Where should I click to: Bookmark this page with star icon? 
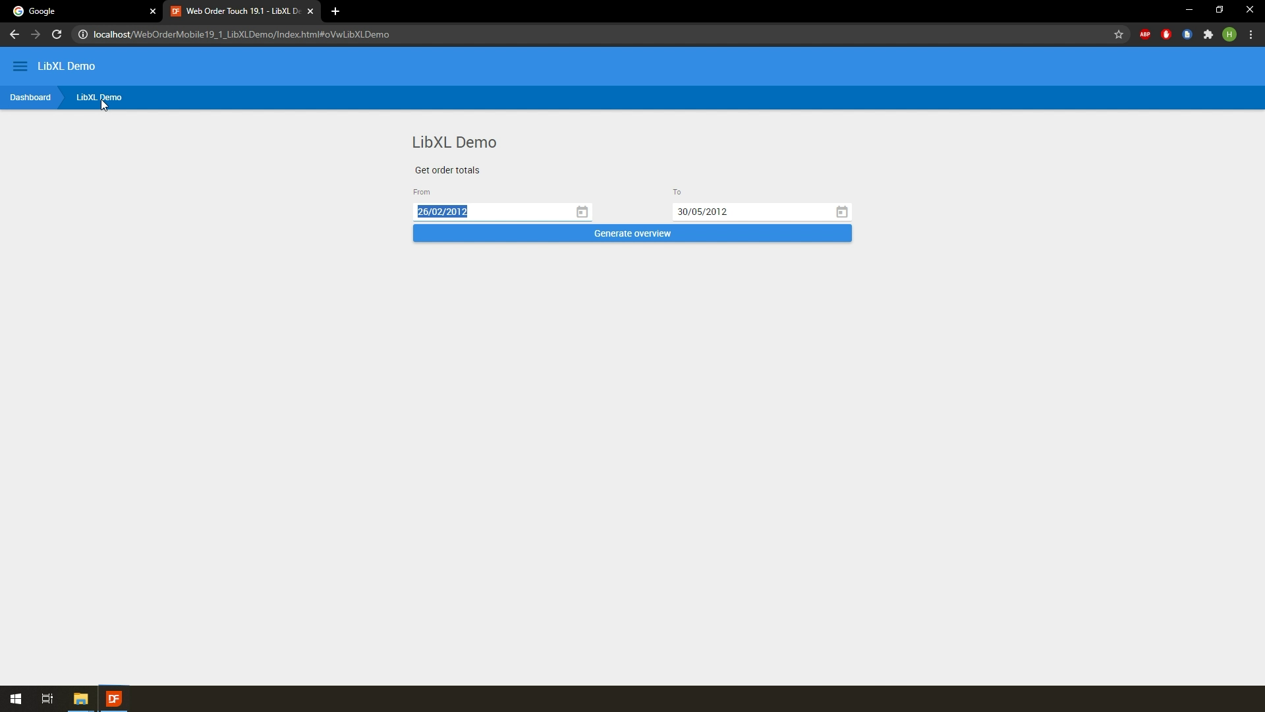(1118, 34)
